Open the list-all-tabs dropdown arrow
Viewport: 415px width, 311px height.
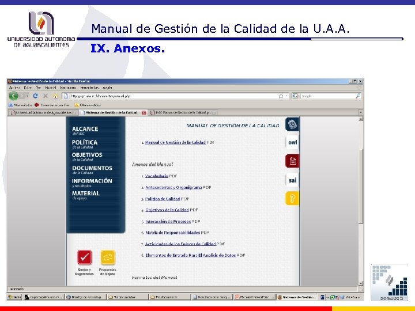click(x=360, y=113)
